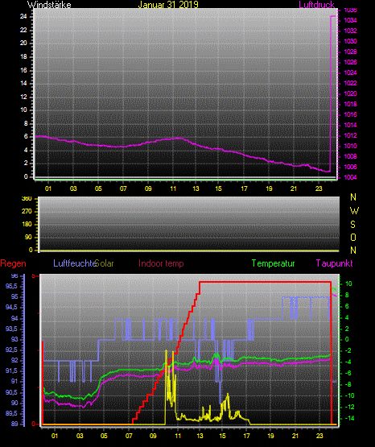Screen dimensions: 375x447
Task: Click the blue Luftfeuchte legend label
Action: pos(75,263)
